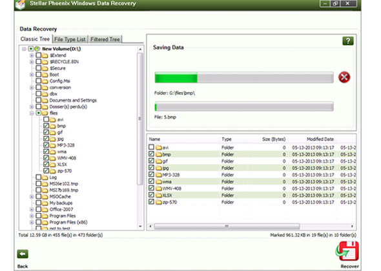The width and height of the screenshot is (381, 271).
Task: Sort by the Name column header
Action: point(155,139)
